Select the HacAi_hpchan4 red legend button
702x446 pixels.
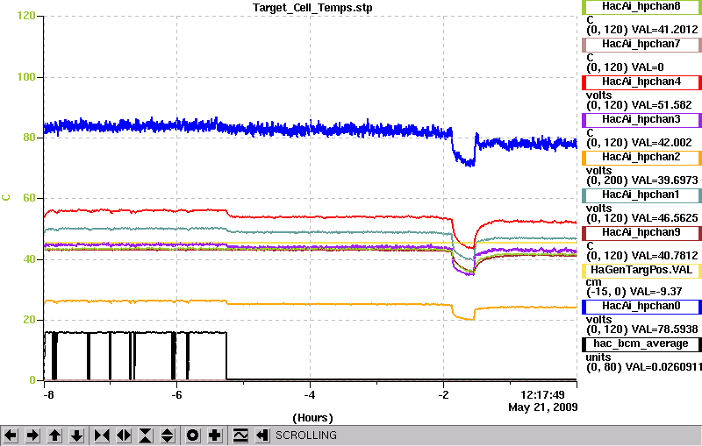pyautogui.click(x=641, y=81)
